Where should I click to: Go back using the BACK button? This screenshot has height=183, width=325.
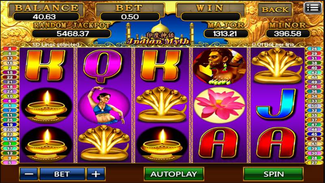(275, 10)
